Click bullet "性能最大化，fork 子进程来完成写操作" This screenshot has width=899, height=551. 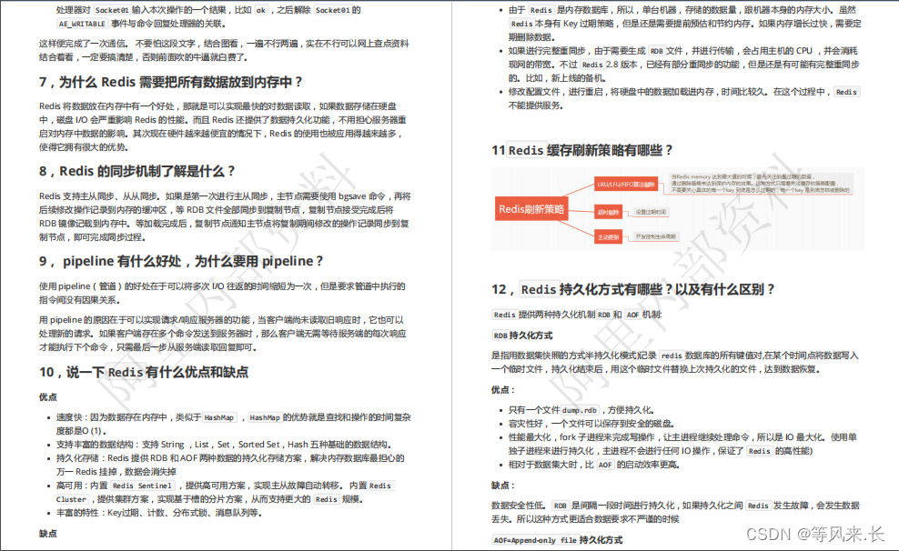(682, 444)
